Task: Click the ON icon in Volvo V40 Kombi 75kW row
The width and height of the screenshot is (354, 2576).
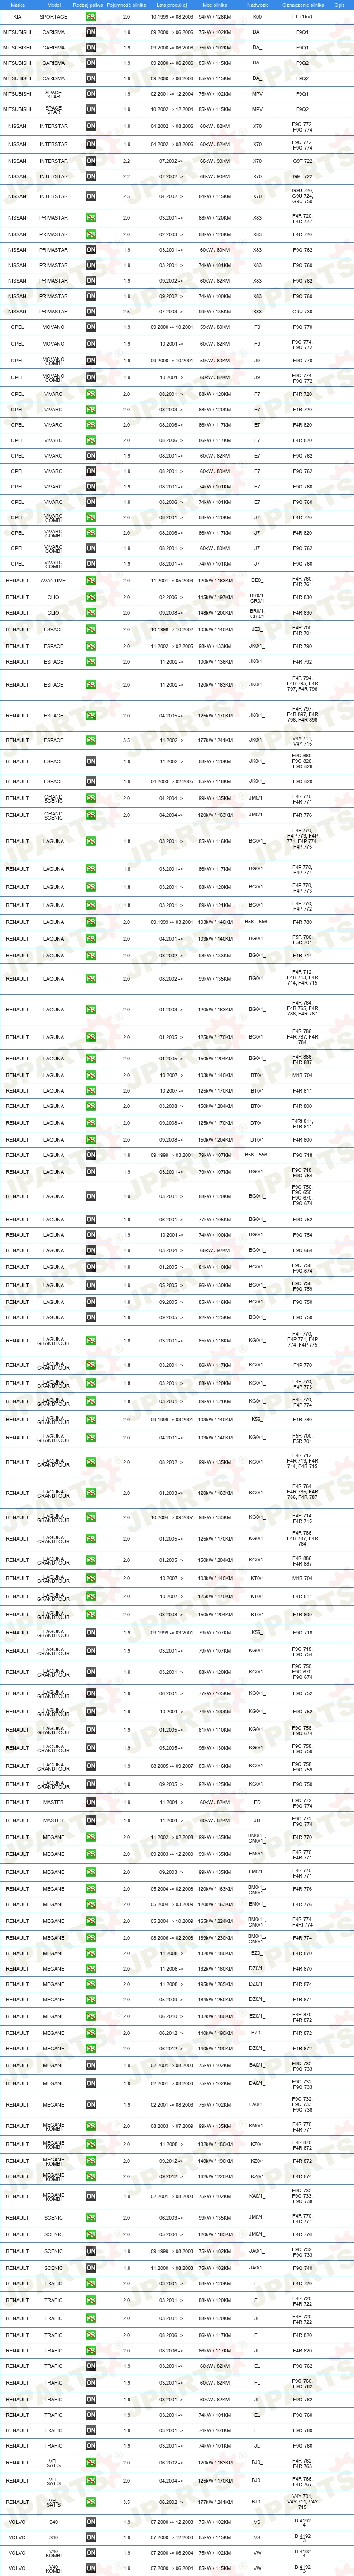Action: 91,2553
